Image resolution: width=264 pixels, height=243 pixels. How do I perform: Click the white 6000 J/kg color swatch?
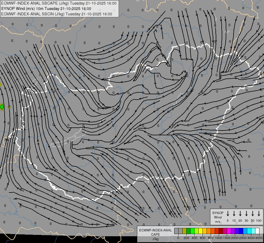point(257,231)
